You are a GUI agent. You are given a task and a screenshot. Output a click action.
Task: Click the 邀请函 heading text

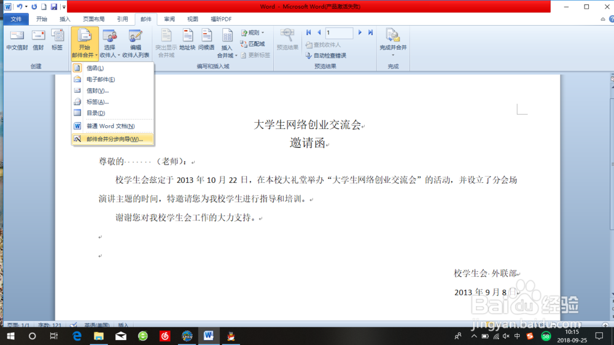[x=308, y=143]
